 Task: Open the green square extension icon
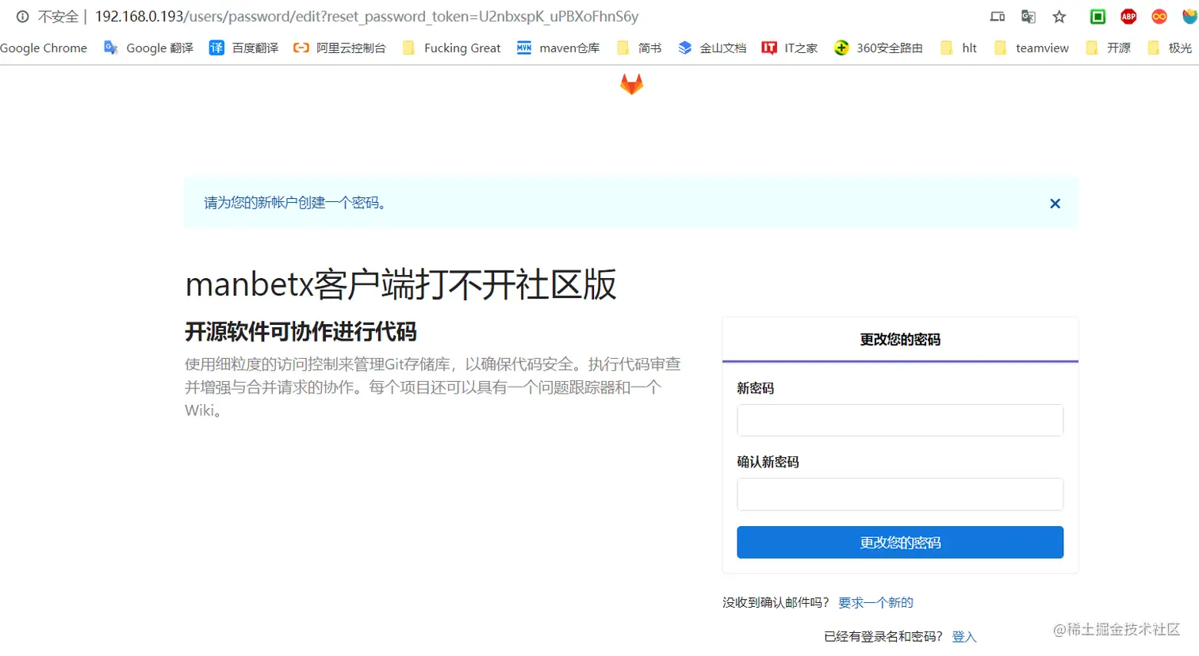(1097, 17)
